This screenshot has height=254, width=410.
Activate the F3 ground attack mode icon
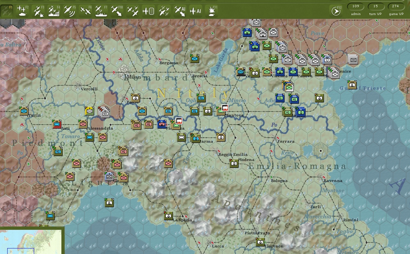[x=38, y=11]
